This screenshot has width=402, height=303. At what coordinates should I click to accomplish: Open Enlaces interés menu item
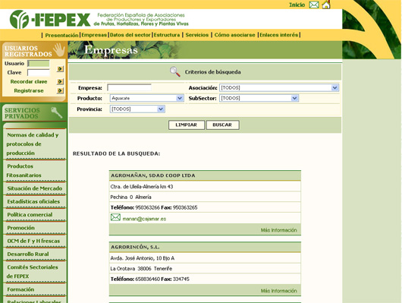[x=278, y=35]
